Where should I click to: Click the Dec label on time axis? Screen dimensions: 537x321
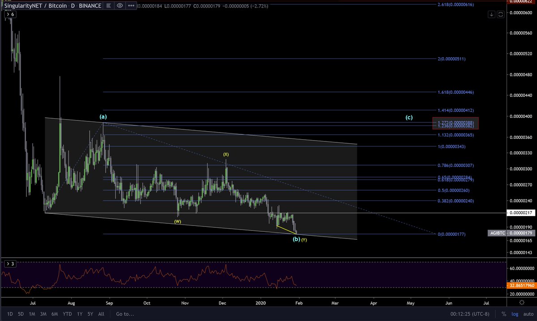(x=222, y=302)
